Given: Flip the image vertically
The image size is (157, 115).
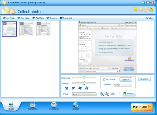Looking at the screenshot, I should coord(87,88).
